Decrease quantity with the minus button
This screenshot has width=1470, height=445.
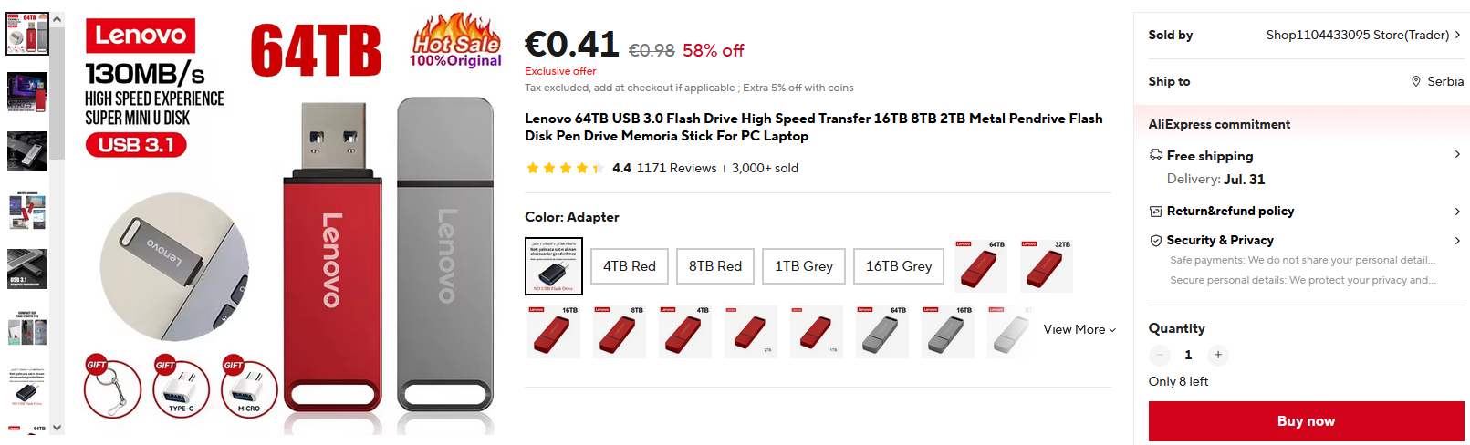(x=1160, y=355)
